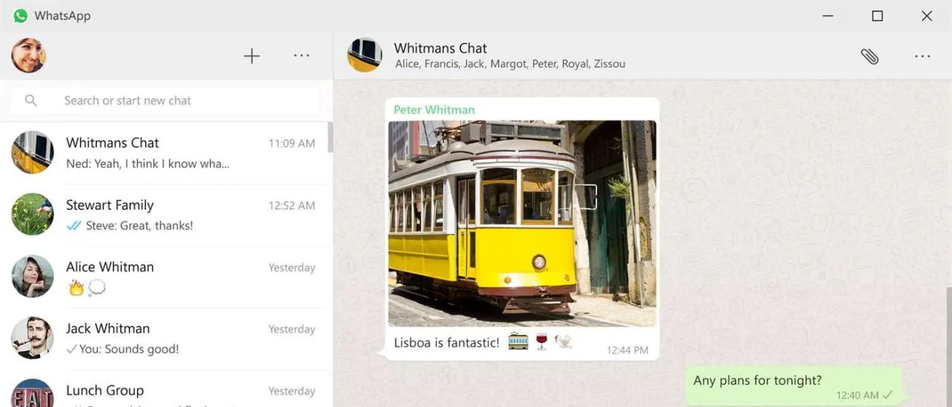952x407 pixels.
Task: Open the Whitmans Chat conversation in list
Action: coord(164,153)
